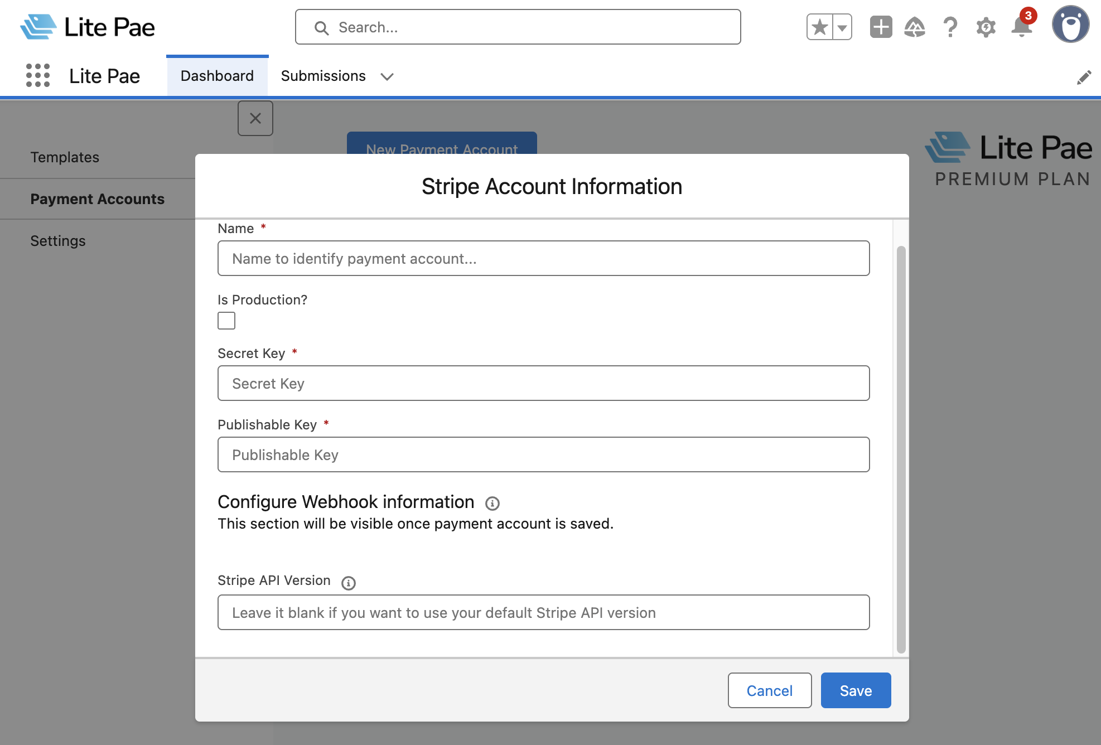Click the New Payment Account button

[442, 143]
